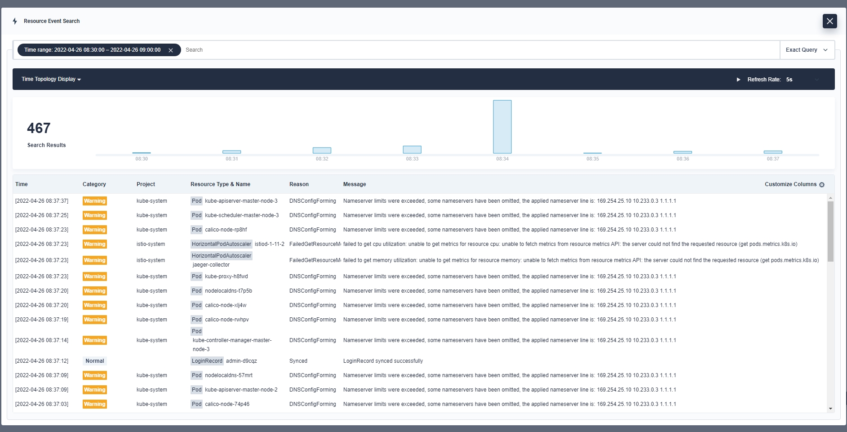The image size is (847, 432).
Task: Click the lightning bolt Resource Event icon
Action: click(x=15, y=21)
